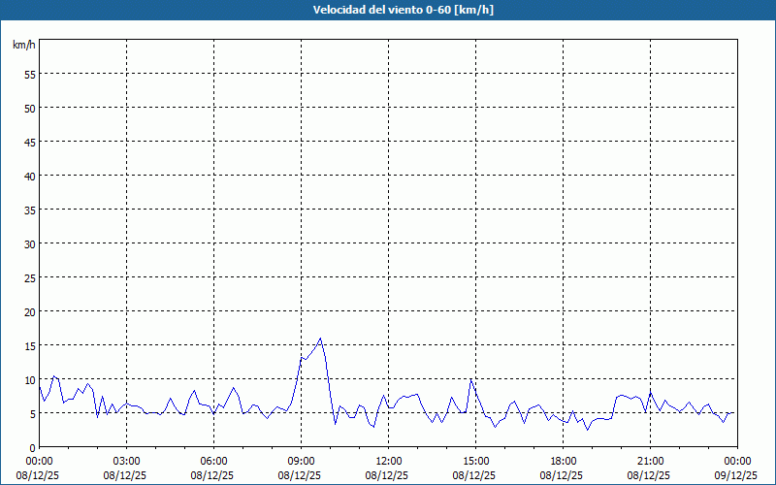Click the 40 value on the y-axis
Viewport: 776px width, 485px height.
pos(30,176)
